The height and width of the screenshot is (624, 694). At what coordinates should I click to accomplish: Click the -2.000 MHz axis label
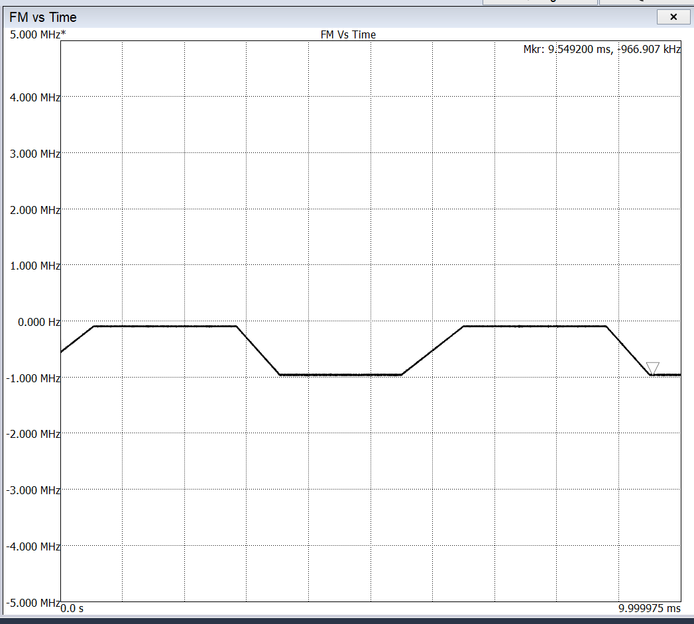33,434
